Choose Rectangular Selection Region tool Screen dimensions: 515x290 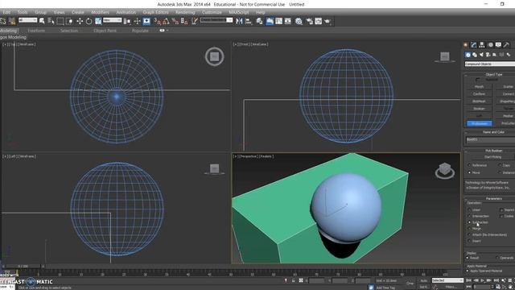click(x=60, y=21)
